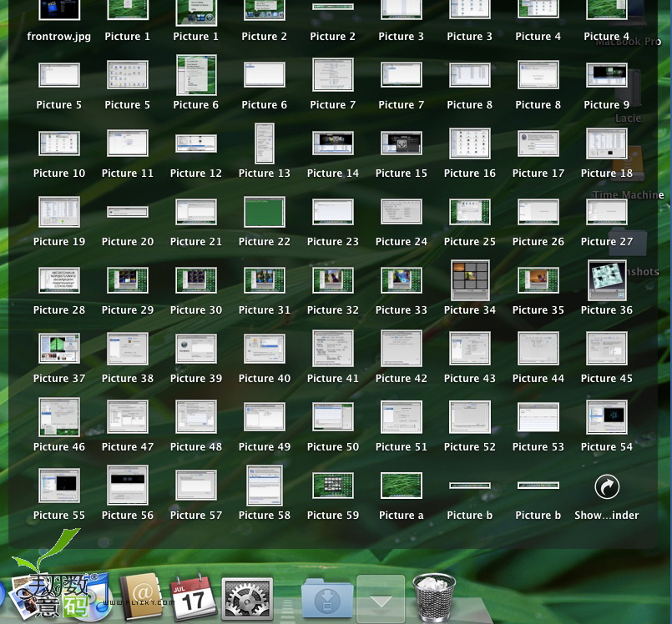Open the Picture 33 file
This screenshot has width=672, height=624.
402,280
